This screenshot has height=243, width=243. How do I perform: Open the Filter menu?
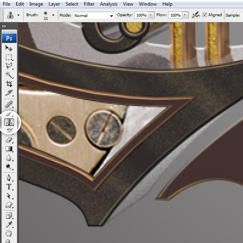tap(89, 4)
